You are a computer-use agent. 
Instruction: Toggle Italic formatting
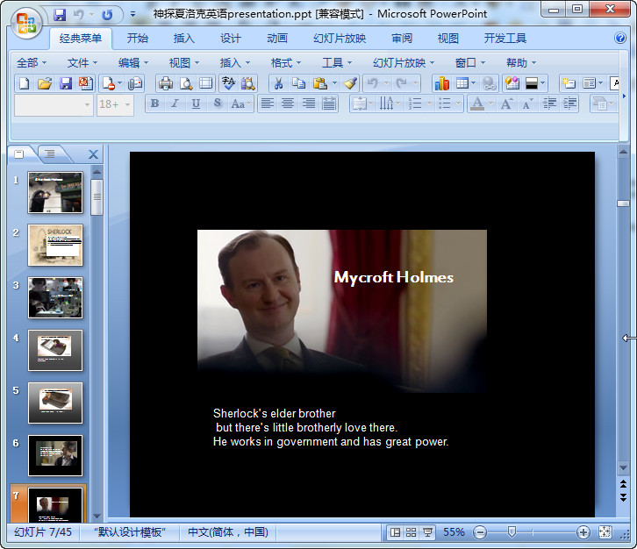pos(175,104)
